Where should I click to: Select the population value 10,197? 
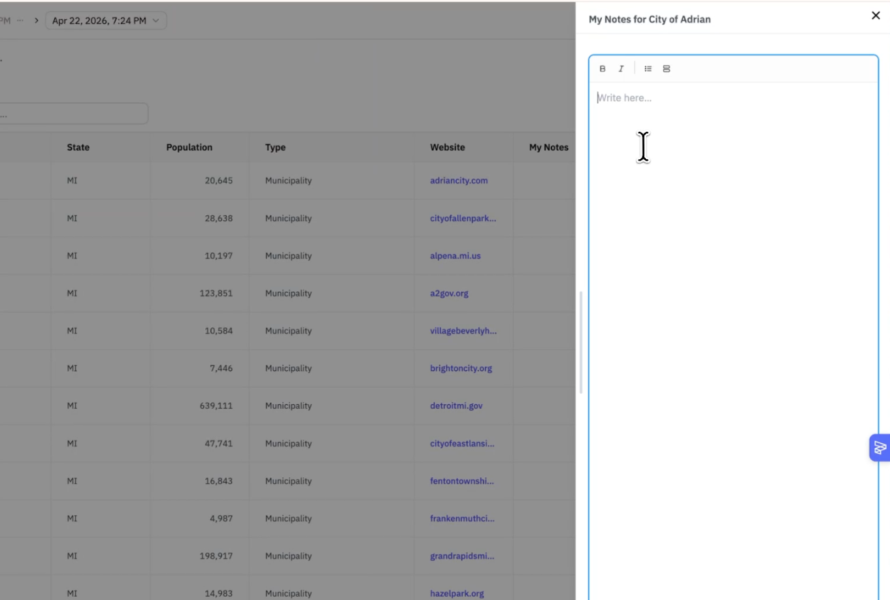click(218, 256)
